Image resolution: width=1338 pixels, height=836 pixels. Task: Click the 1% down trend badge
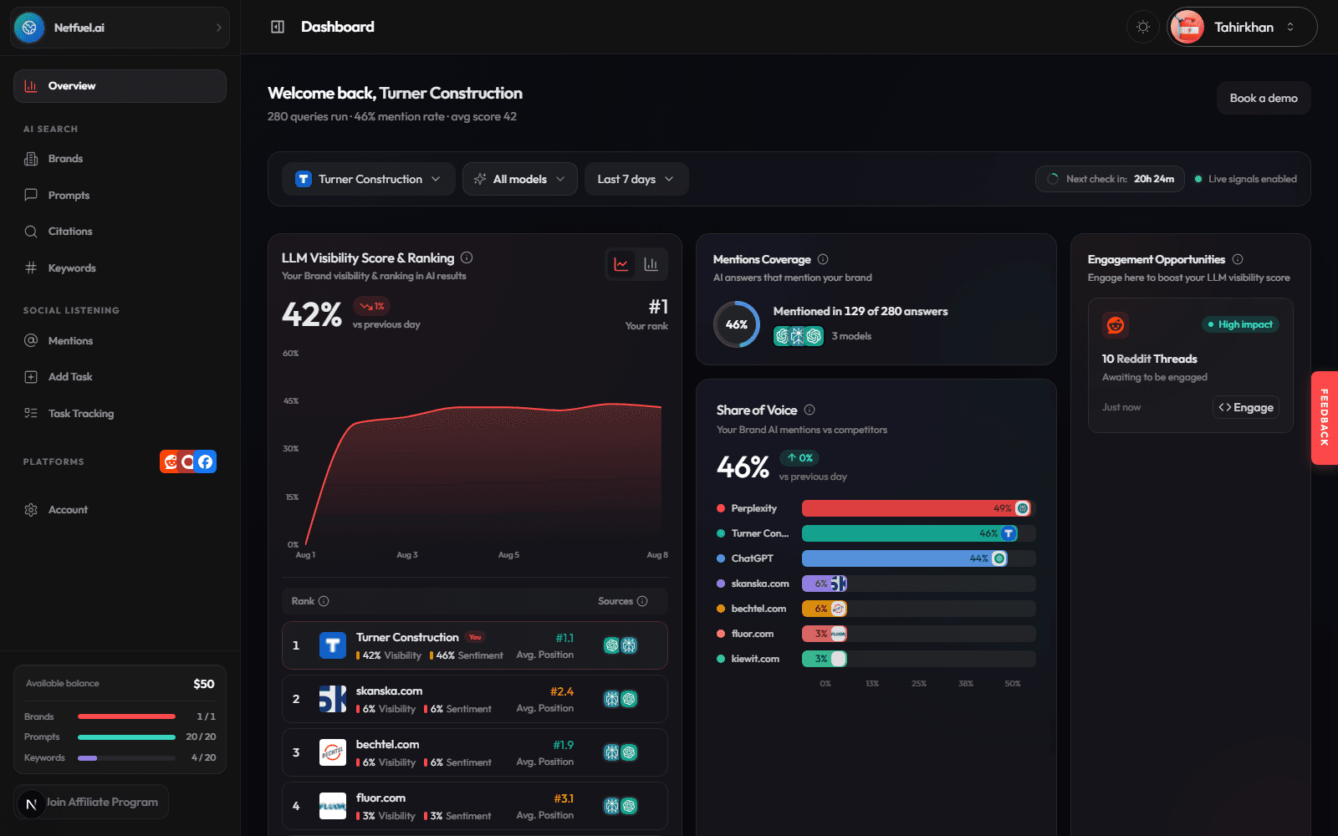(371, 306)
